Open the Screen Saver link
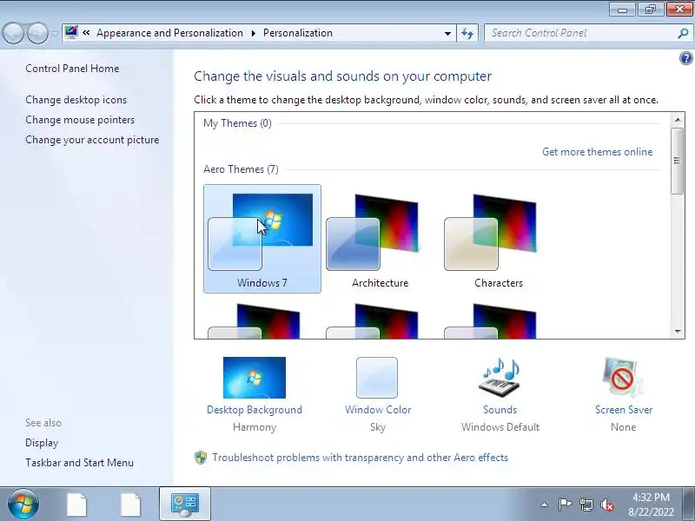The width and height of the screenshot is (695, 521). pos(624,410)
